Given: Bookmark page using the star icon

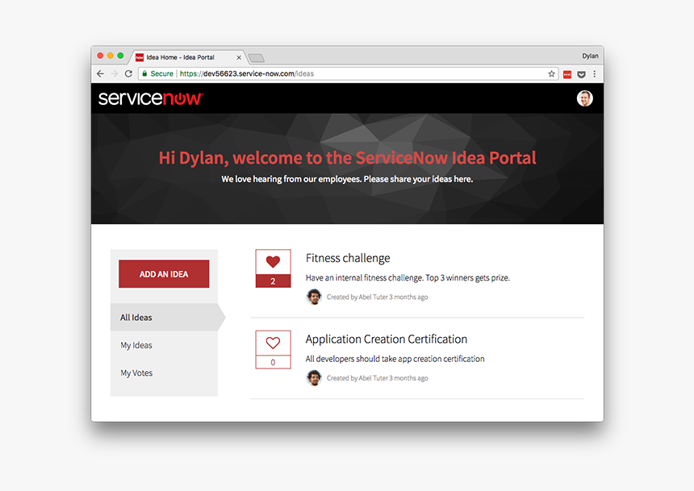Looking at the screenshot, I should pos(551,74).
